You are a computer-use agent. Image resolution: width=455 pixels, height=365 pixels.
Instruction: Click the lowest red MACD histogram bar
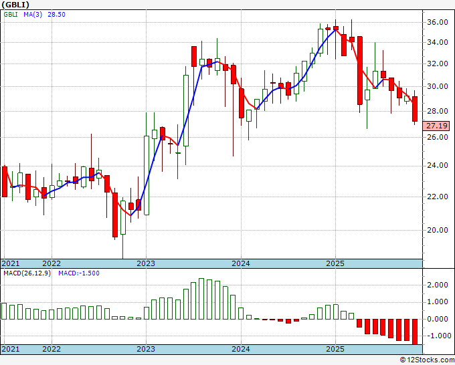tap(415, 332)
